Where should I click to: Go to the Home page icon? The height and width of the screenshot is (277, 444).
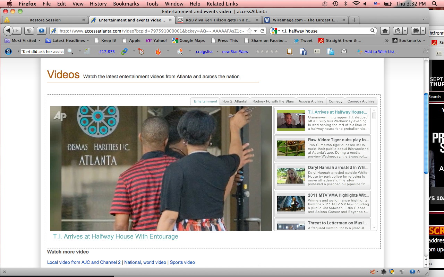pos(385,31)
